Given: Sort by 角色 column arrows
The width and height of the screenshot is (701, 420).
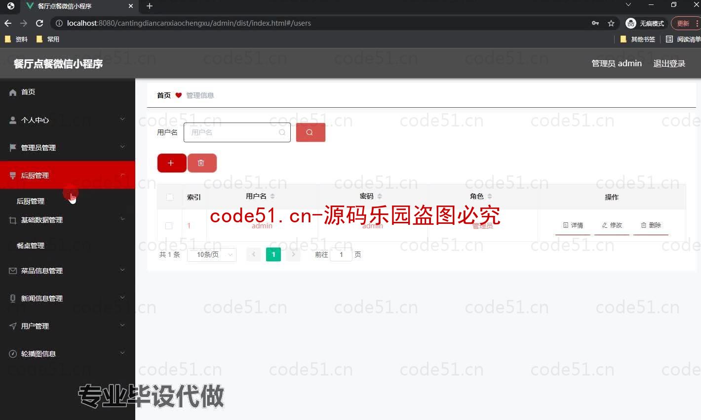Looking at the screenshot, I should pos(490,197).
